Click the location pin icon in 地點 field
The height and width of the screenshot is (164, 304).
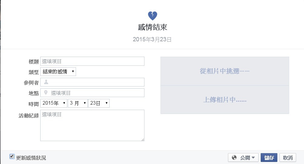coord(46,93)
